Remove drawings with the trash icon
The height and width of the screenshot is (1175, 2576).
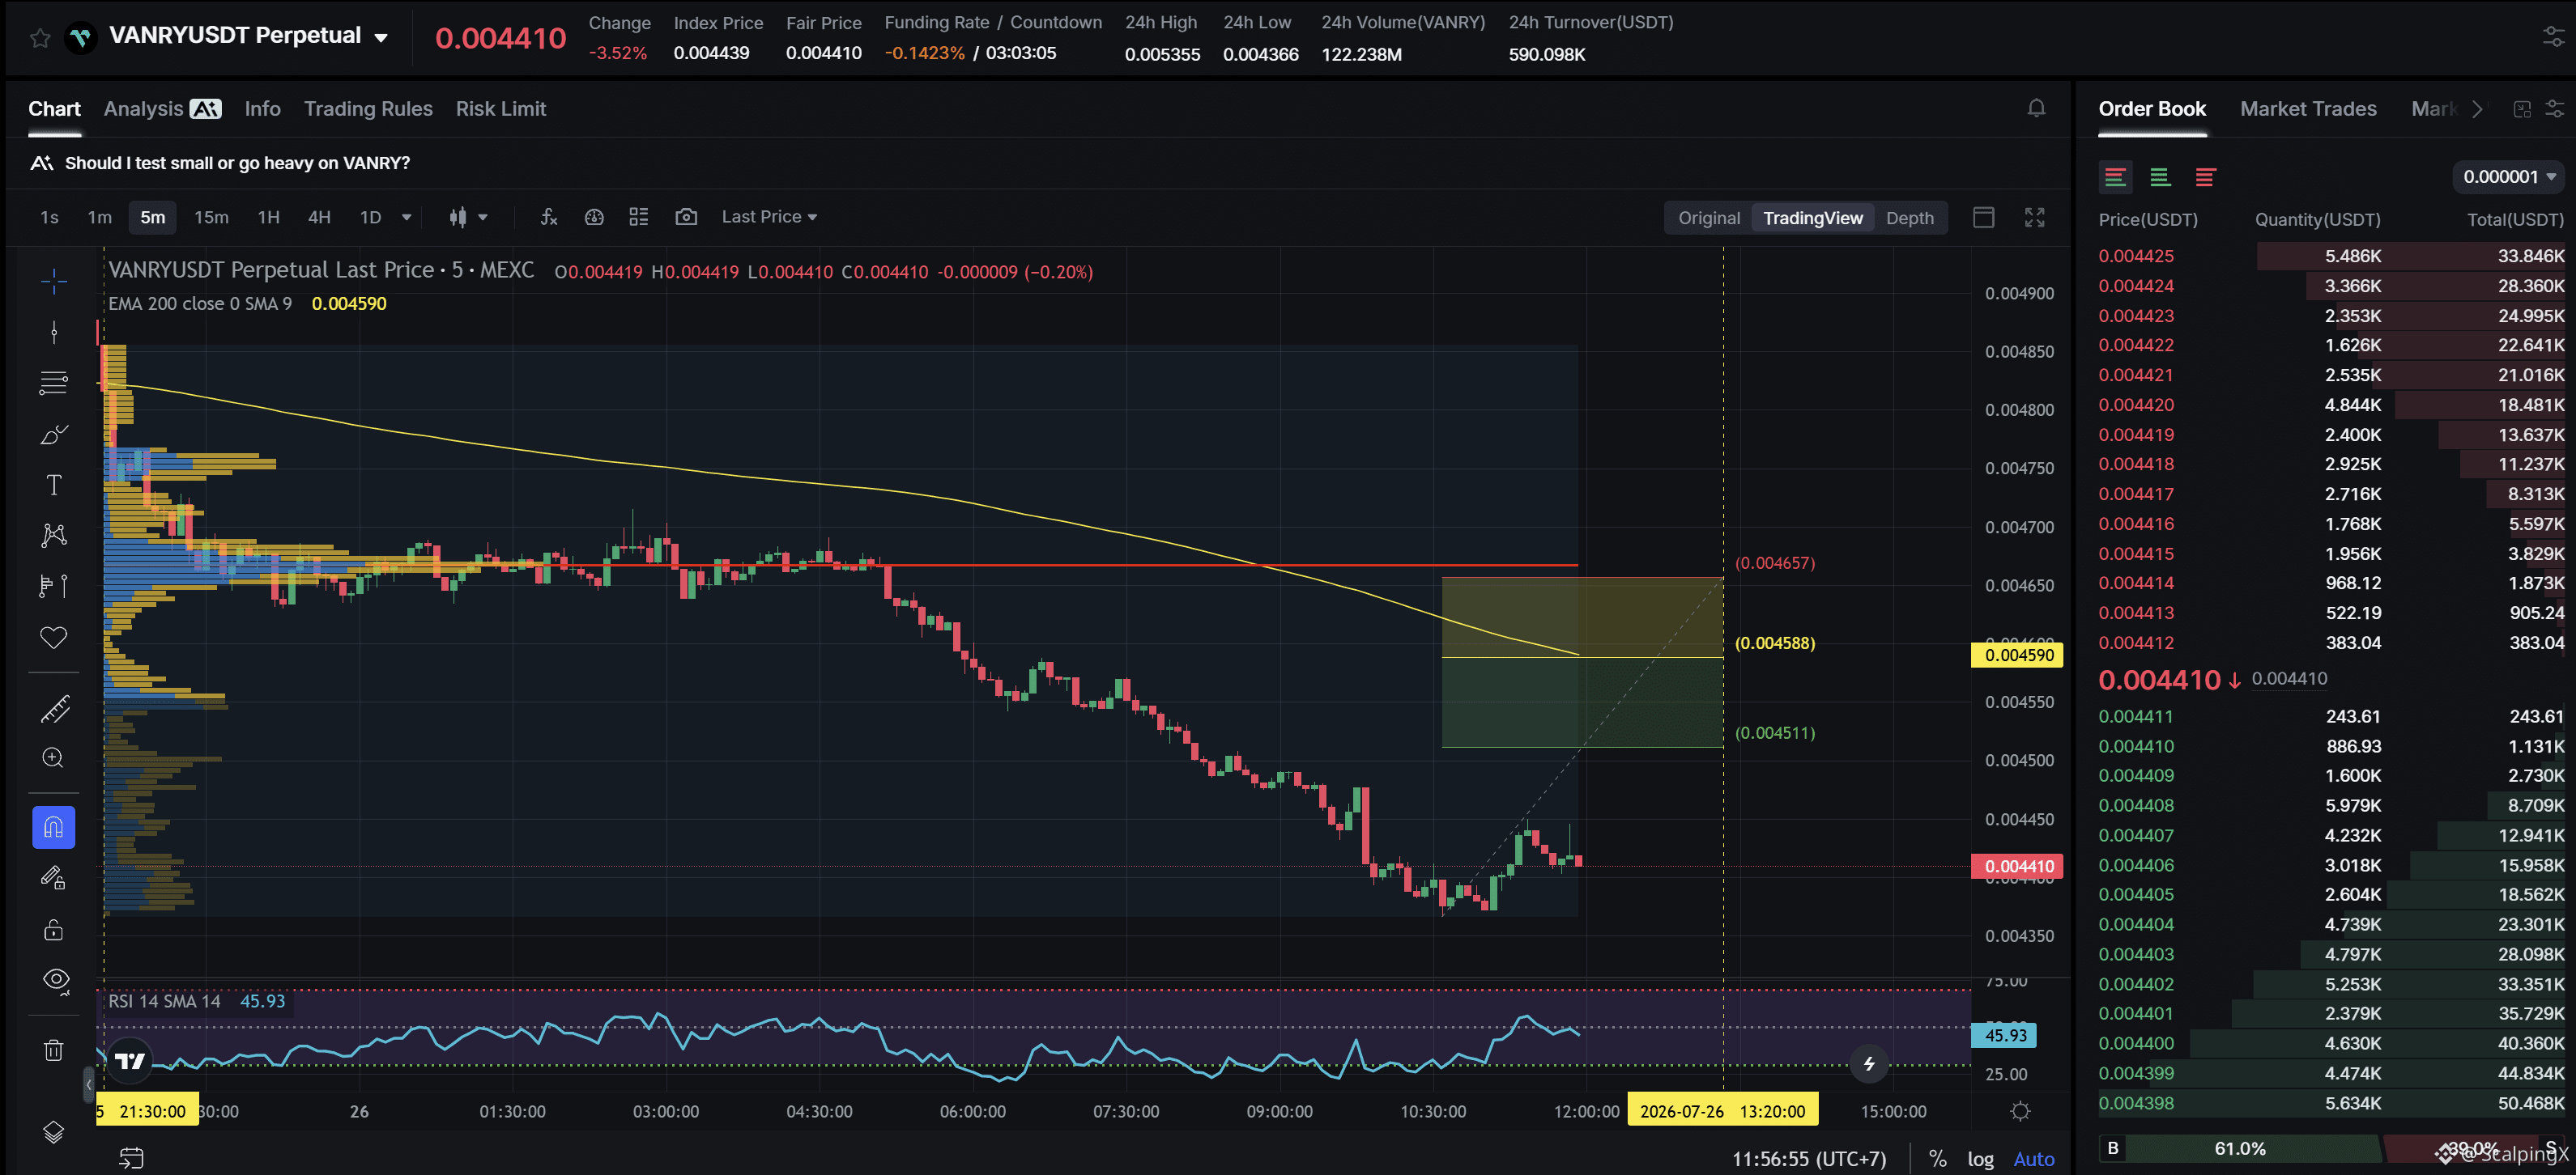(x=54, y=1049)
